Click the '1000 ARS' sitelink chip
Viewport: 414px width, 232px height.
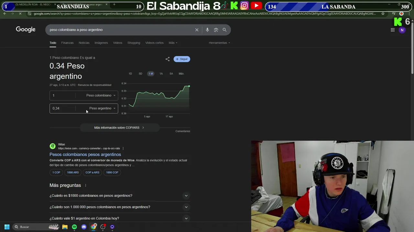[73, 172]
